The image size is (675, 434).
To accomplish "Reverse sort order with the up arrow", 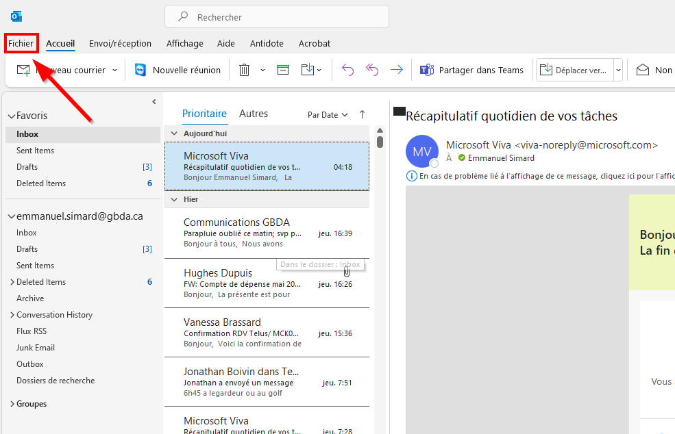I will (362, 114).
